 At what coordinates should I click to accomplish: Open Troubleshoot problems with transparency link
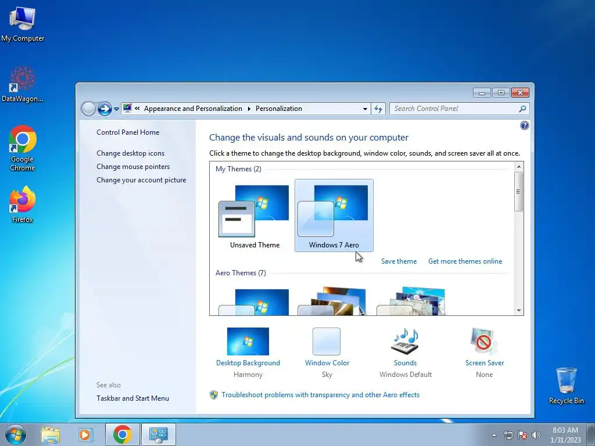point(321,395)
